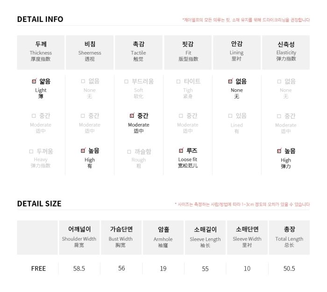Viewport: 327px width, 292px height.
Task: Click the Total Length header cell
Action: click(289, 237)
